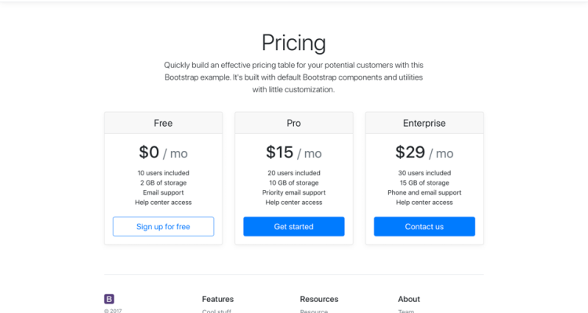Click '10 users included' in Free plan
Screen dimensions: 588x313
coord(163,173)
